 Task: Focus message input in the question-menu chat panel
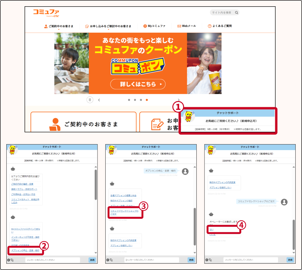pos(53,260)
